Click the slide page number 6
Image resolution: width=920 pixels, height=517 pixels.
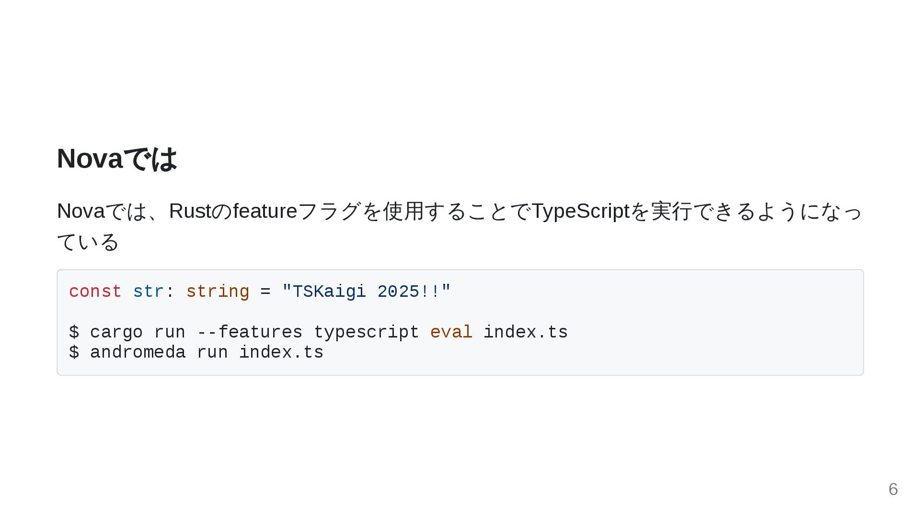pos(893,489)
